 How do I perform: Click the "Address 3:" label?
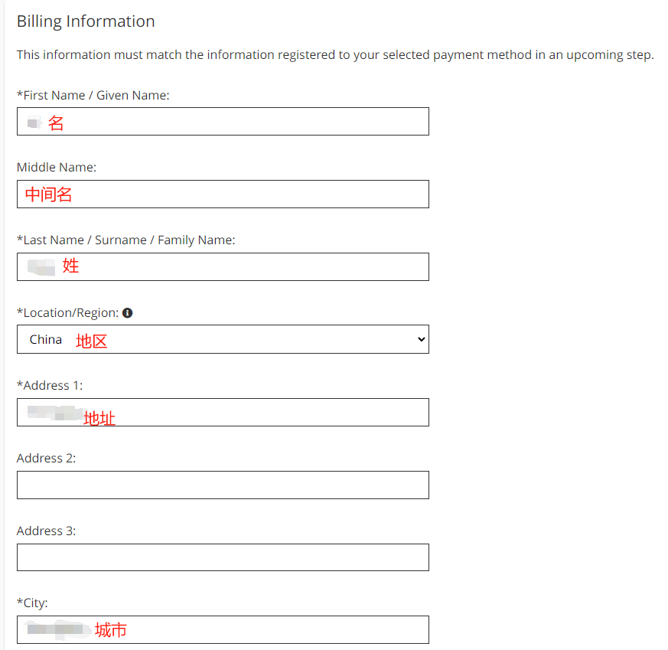coord(47,531)
